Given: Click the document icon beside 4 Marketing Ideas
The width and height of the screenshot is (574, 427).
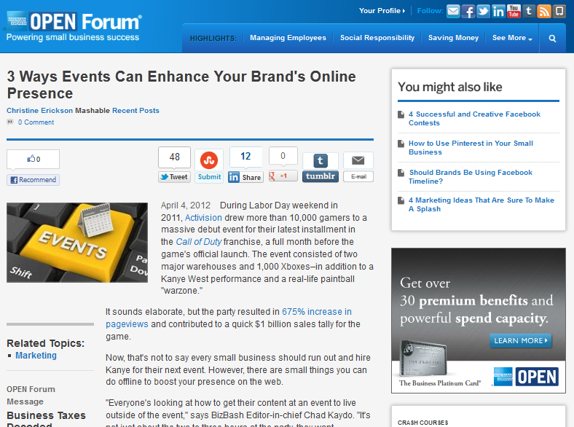Looking at the screenshot, I should pyautogui.click(x=401, y=200).
